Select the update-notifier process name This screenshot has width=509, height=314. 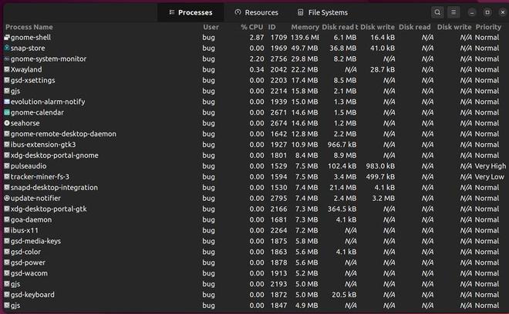[x=35, y=198]
